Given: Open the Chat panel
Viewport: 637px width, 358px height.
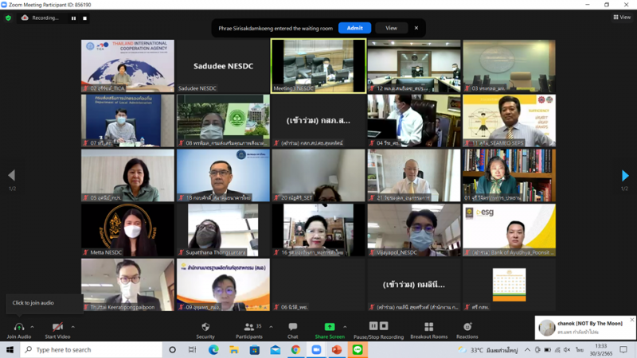Looking at the screenshot, I should 292,330.
